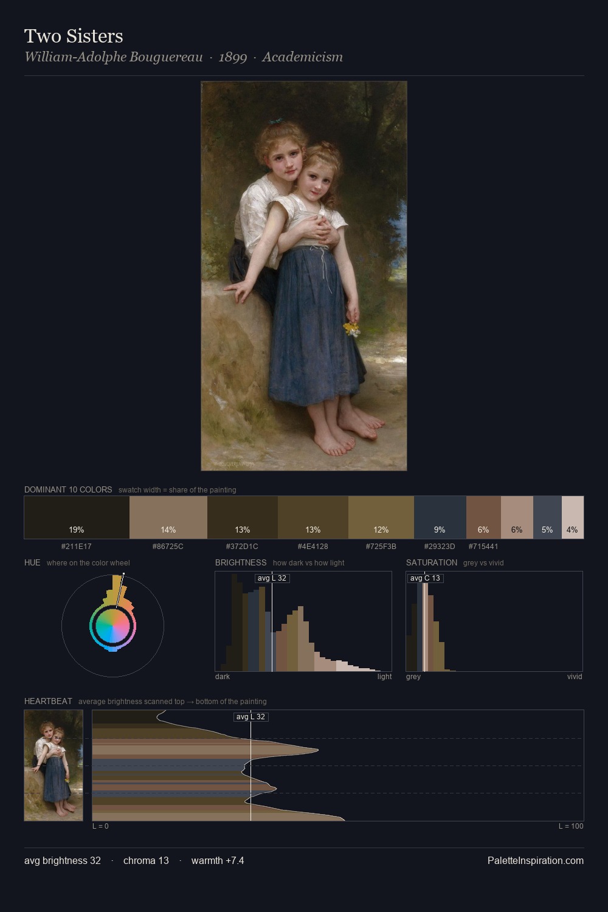Select the 19% darkest swatch #211E17
The height and width of the screenshot is (912, 608).
click(77, 517)
